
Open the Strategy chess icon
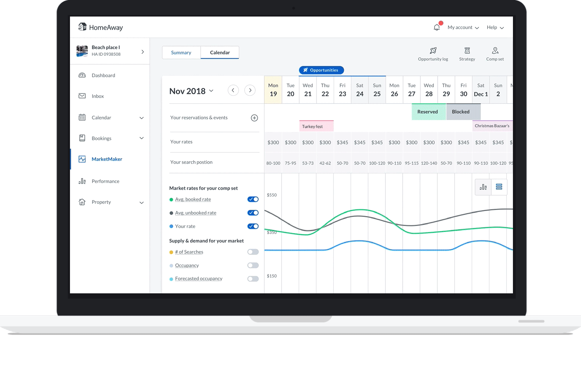467,50
